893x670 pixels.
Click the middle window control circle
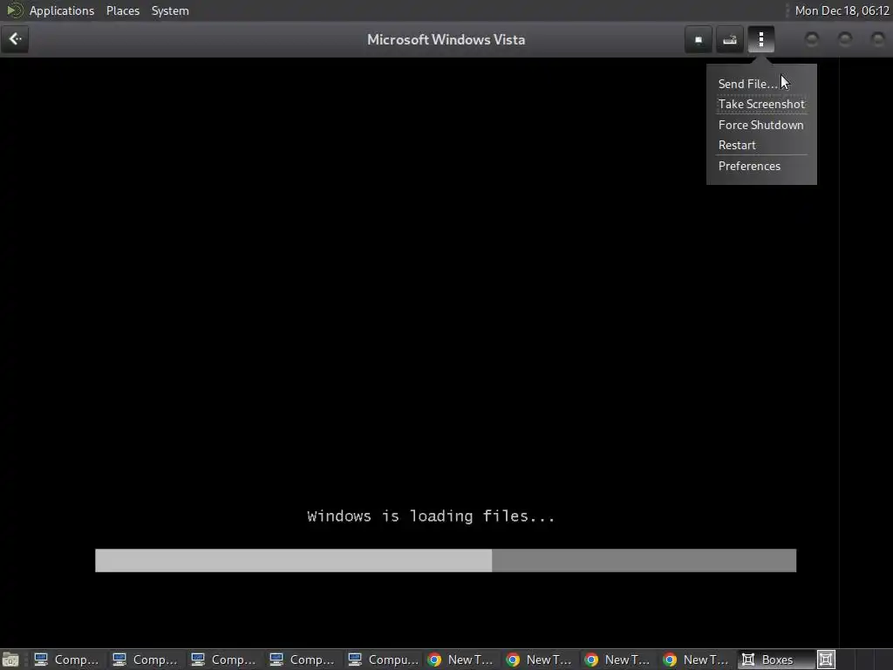click(845, 39)
